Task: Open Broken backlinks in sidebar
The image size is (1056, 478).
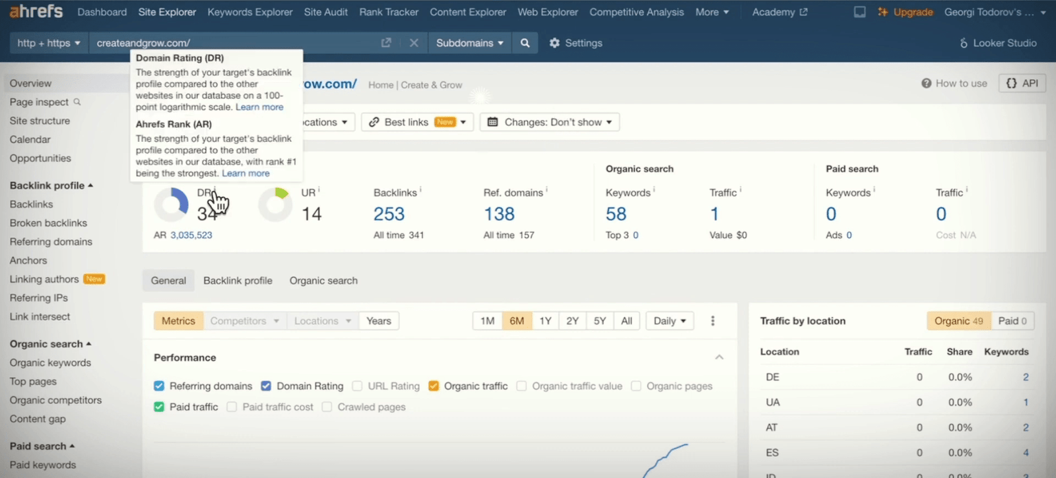Action: pos(48,223)
